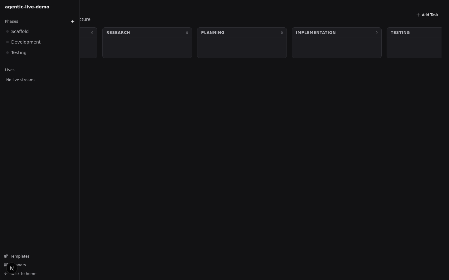Click the TESTING column header
This screenshot has width=449, height=280.
coord(414,33)
